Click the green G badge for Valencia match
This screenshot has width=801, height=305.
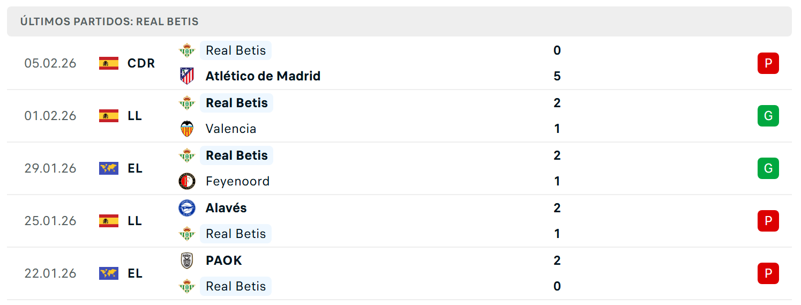point(768,116)
